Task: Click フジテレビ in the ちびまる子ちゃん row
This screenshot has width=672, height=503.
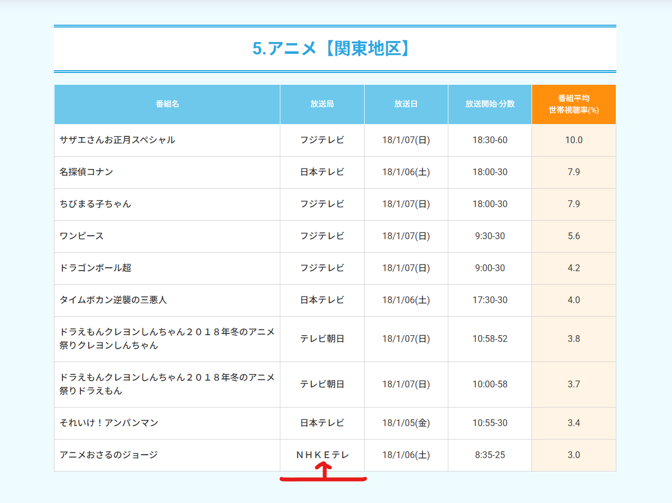Action: (x=322, y=204)
